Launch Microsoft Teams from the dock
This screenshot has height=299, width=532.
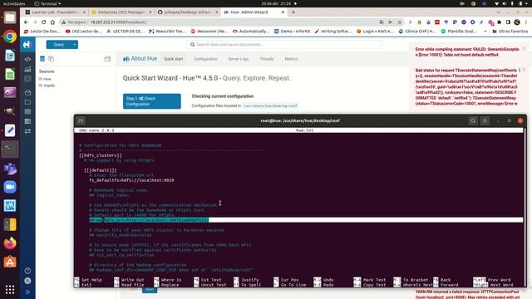[x=10, y=169]
